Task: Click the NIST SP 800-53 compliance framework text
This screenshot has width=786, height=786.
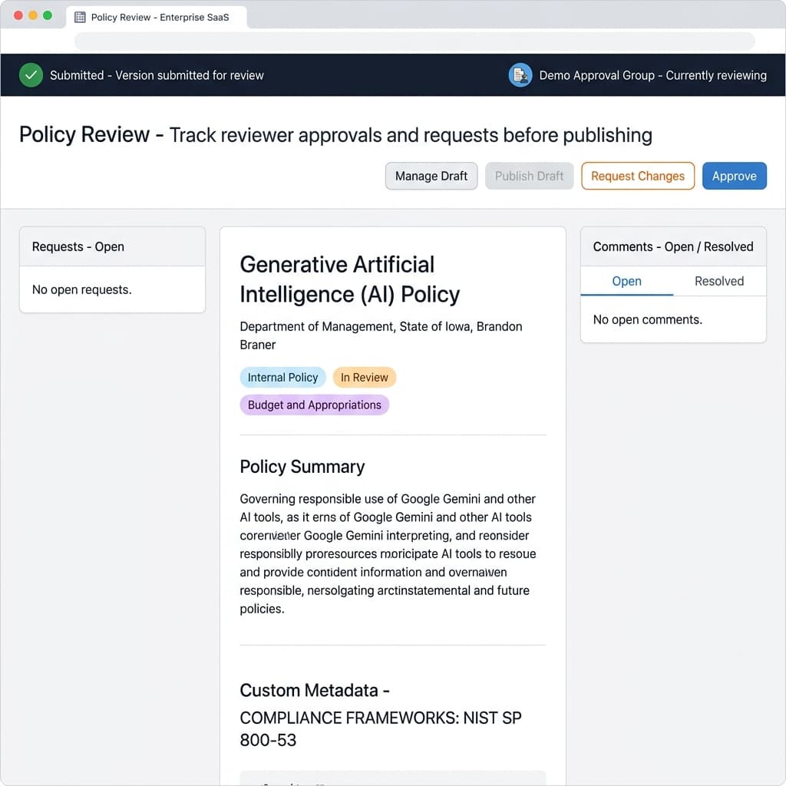Action: pos(380,729)
